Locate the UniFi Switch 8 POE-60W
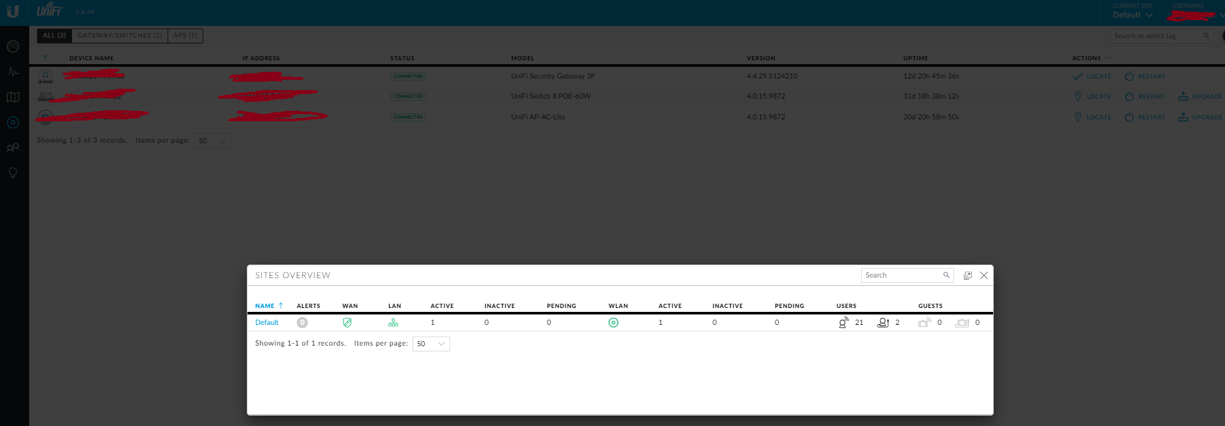 coord(1092,97)
